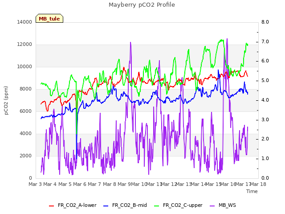Screen dimensions: 285x214
Task: Click the green FR_CO2_C-upper legend swatch
Action: (x=156, y=206)
